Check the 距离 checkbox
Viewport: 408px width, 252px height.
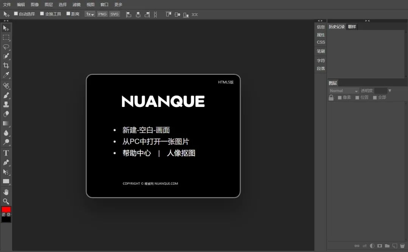point(68,14)
